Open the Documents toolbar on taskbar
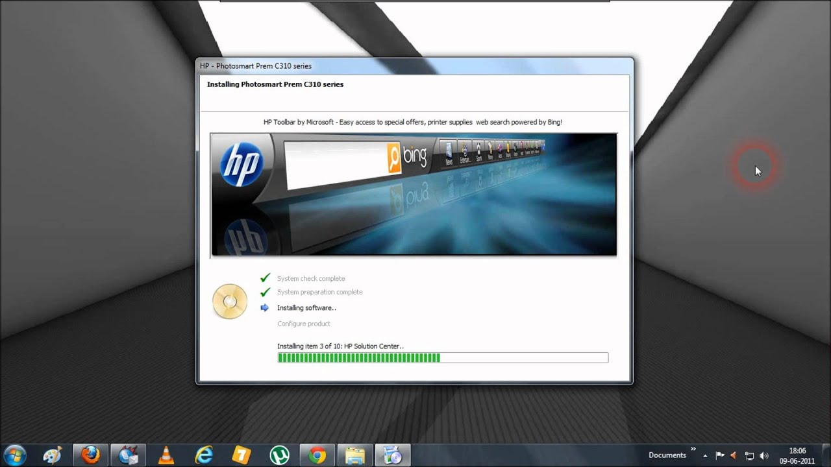Screen dimensions: 831x467 [x=667, y=455]
